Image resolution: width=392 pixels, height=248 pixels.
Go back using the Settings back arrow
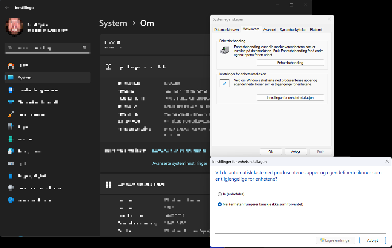coord(7,7)
